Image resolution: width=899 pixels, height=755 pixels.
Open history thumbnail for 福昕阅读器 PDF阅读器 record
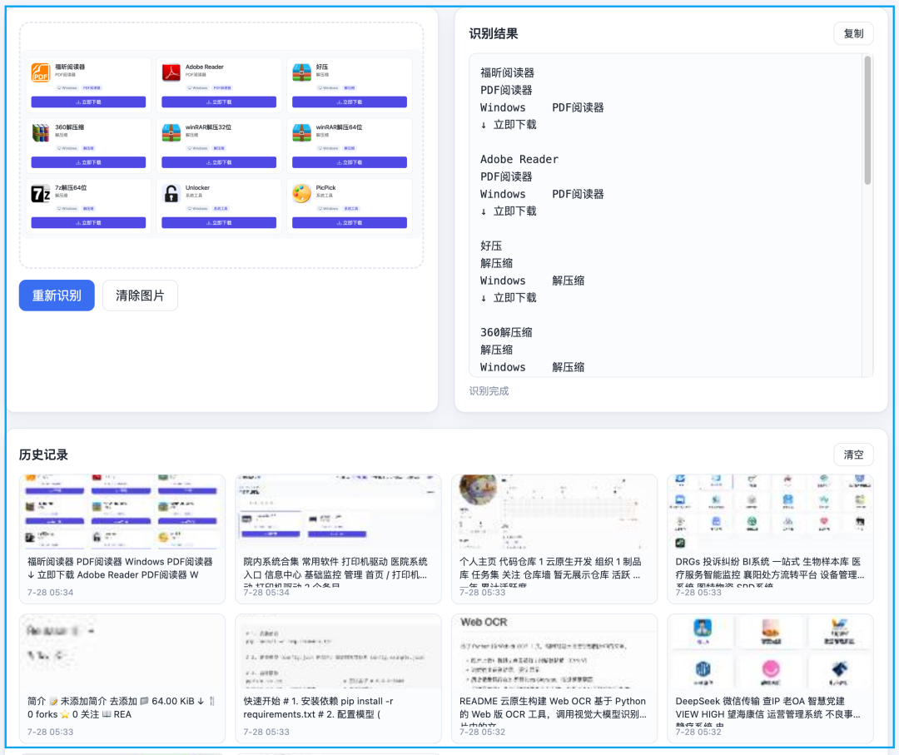click(122, 512)
